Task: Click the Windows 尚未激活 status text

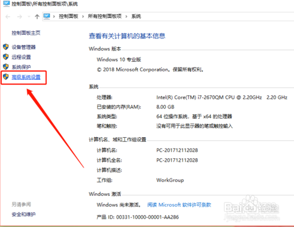Action: tap(119, 205)
